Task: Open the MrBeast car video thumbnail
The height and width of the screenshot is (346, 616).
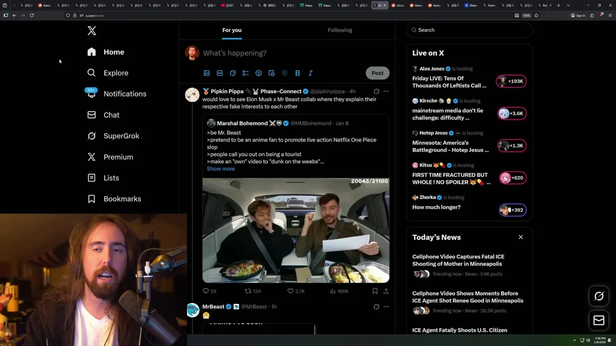Action: [295, 230]
